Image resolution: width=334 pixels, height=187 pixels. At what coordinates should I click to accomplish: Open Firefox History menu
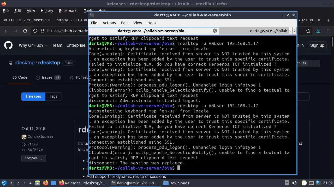tap(47, 11)
